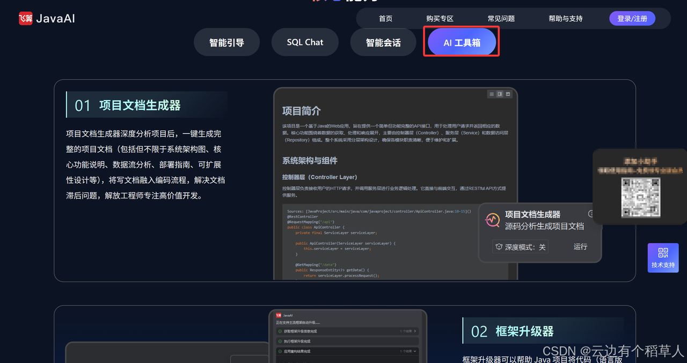687x363 pixels.
Task: Click the pink document analysis icon in the popup
Action: [x=492, y=220]
